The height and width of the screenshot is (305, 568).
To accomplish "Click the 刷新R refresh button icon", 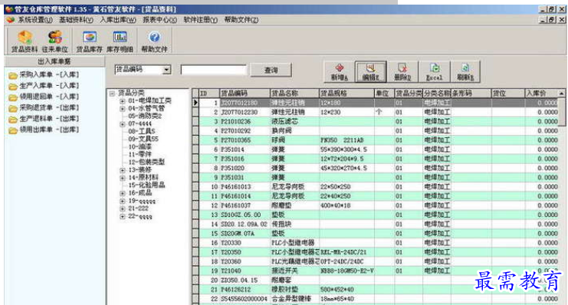I will point(465,72).
